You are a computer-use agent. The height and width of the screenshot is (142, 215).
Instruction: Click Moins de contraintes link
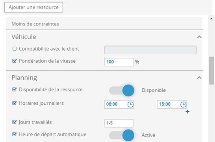(35, 24)
